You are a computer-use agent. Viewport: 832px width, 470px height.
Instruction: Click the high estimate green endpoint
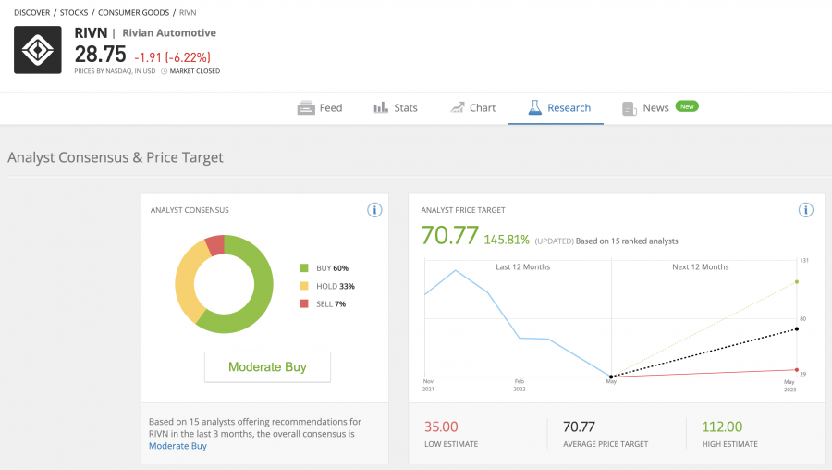797,282
